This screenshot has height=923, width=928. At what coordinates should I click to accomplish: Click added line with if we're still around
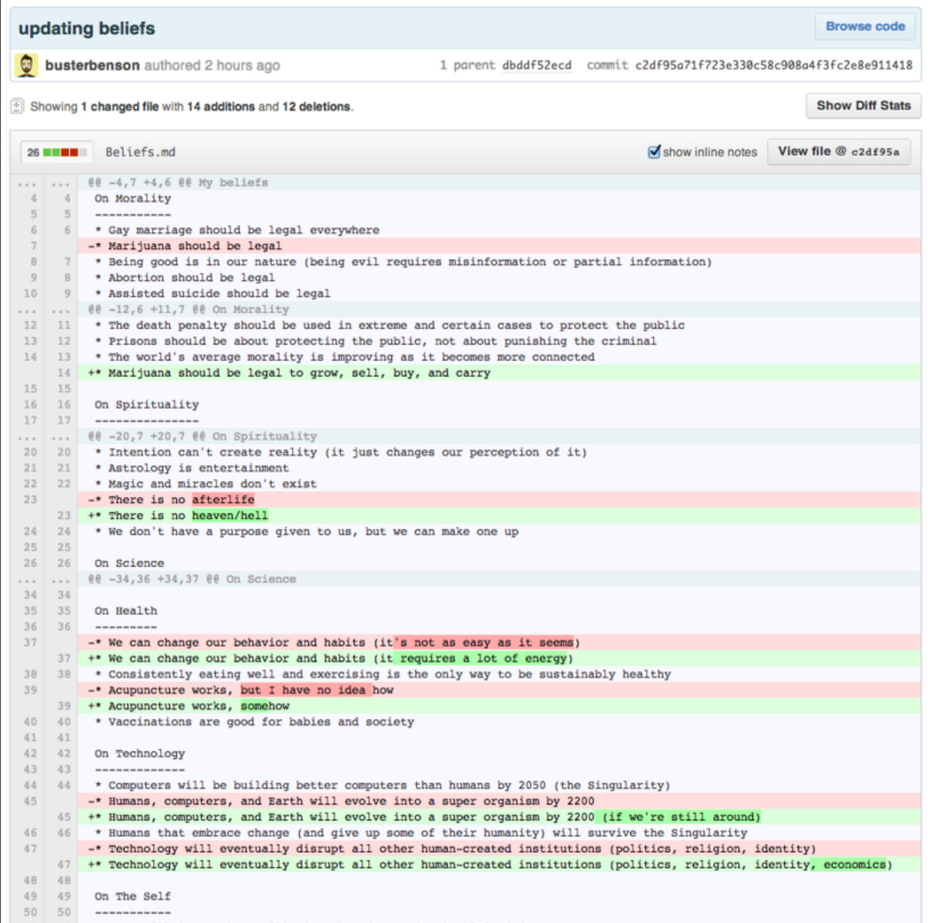499,817
